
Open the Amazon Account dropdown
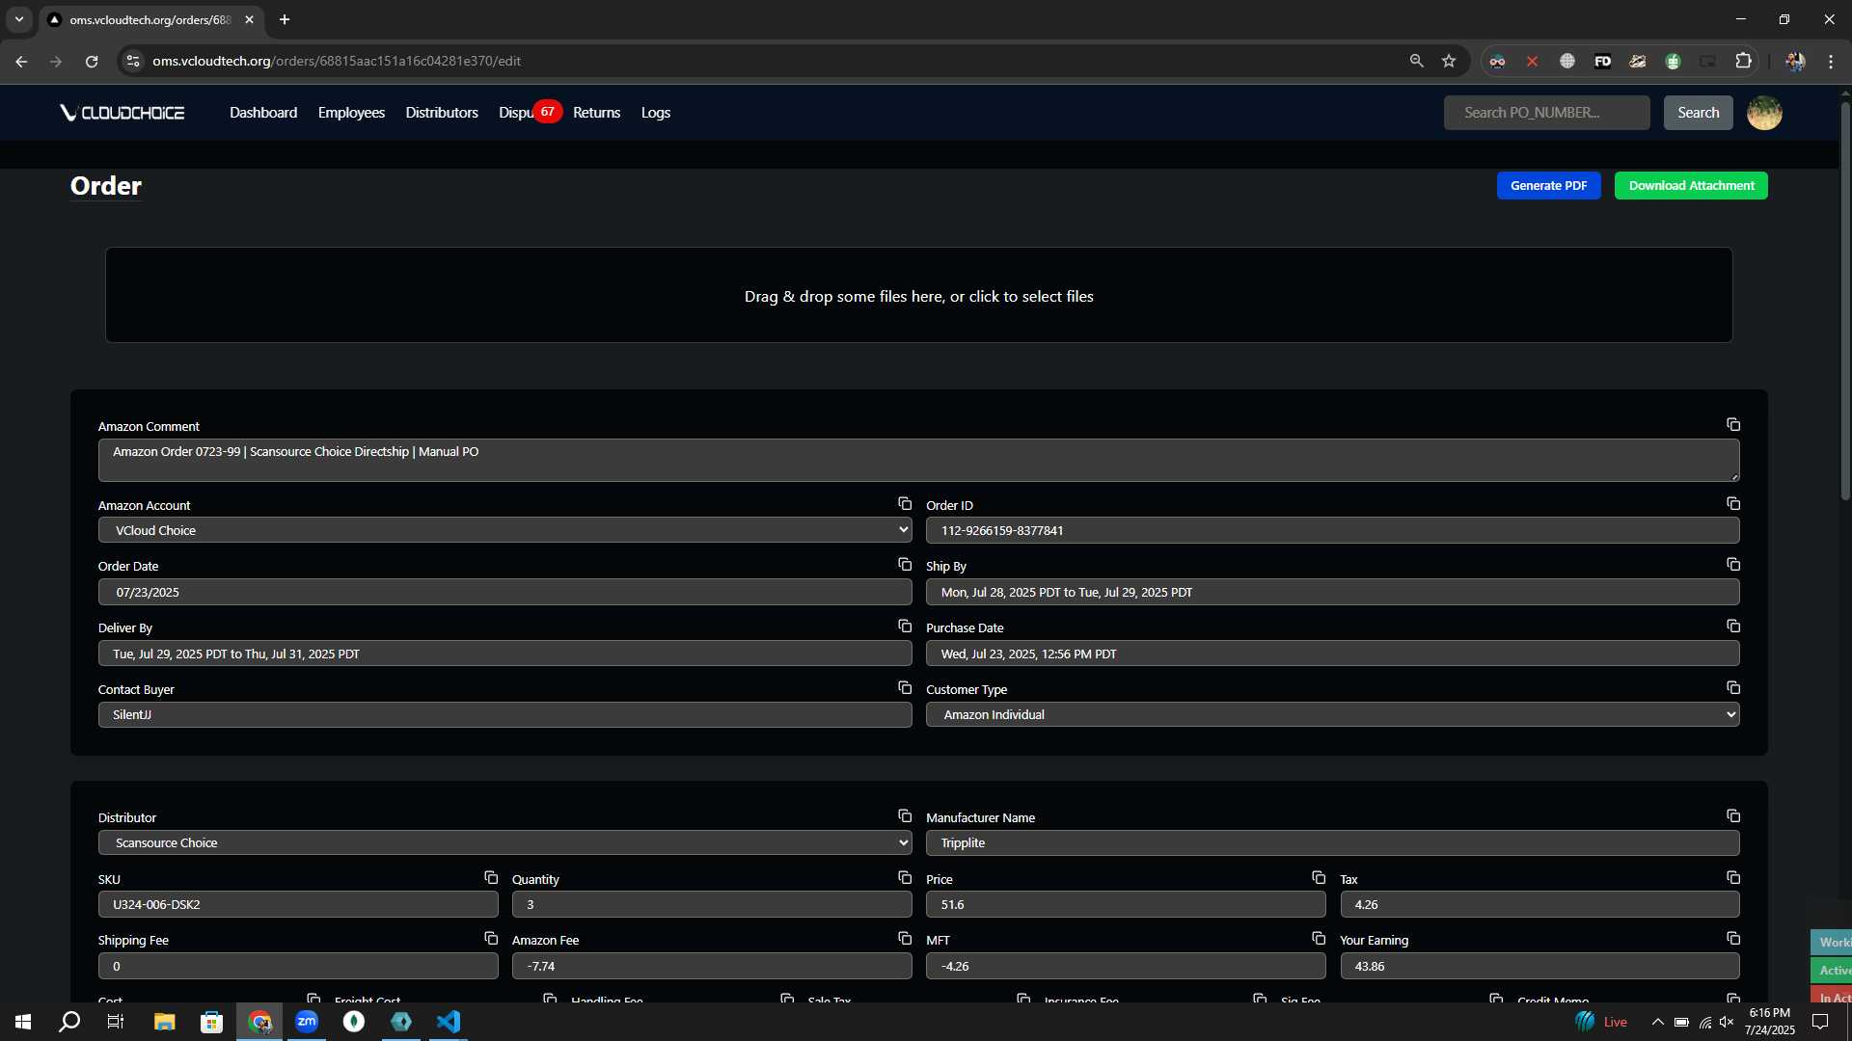[504, 530]
